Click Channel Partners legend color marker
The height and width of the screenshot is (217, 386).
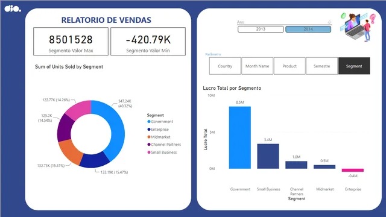149,145
